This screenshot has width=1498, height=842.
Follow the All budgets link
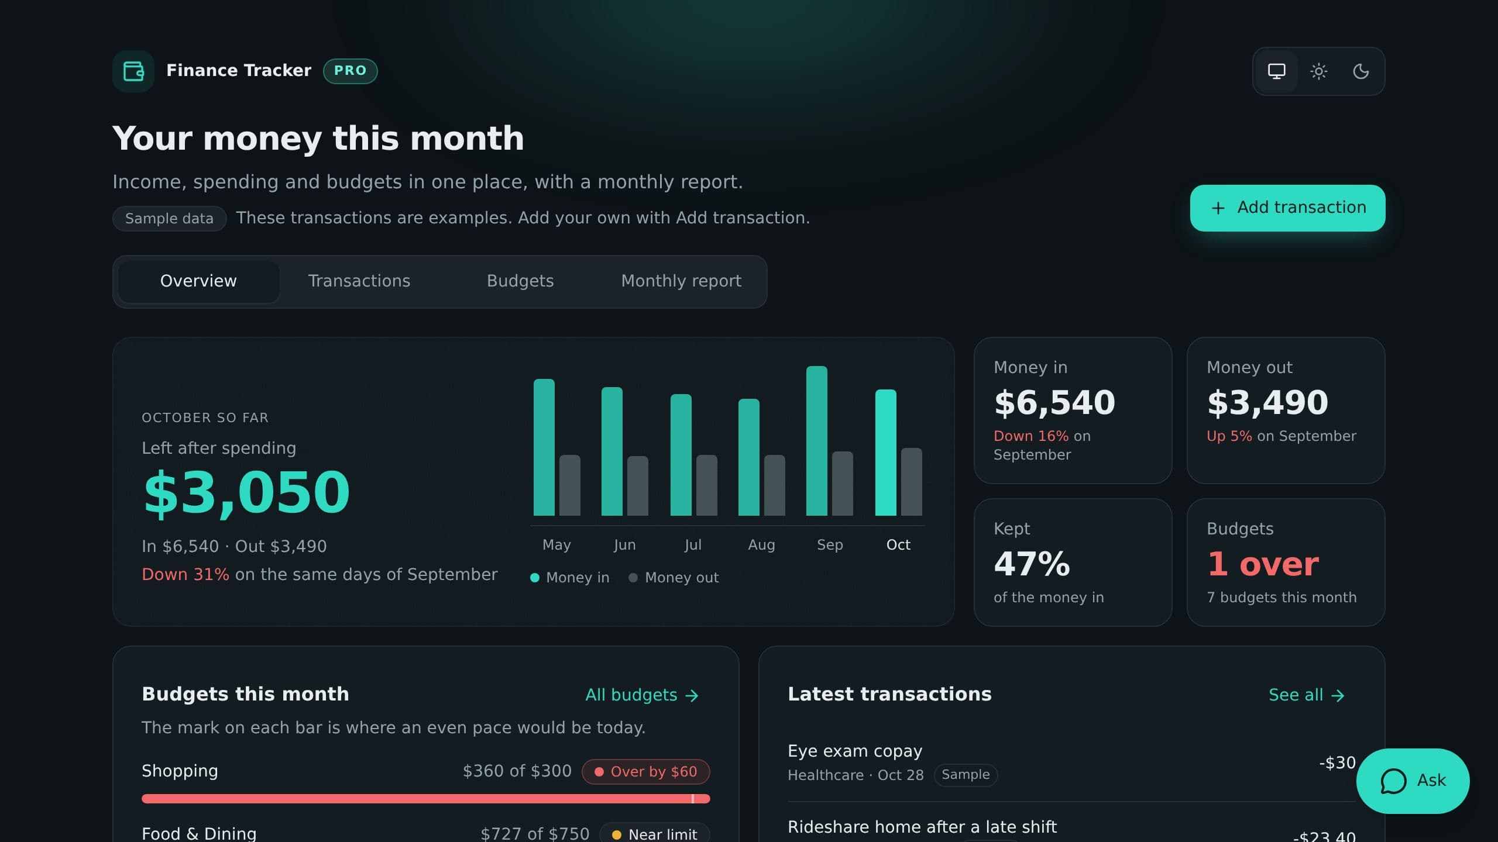642,695
